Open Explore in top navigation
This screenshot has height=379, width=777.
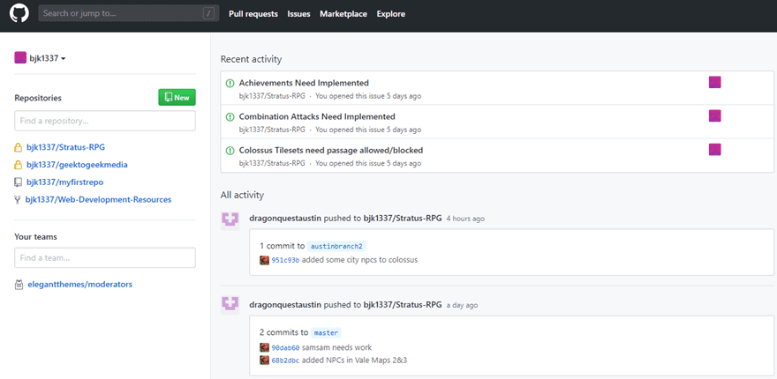pyautogui.click(x=391, y=14)
